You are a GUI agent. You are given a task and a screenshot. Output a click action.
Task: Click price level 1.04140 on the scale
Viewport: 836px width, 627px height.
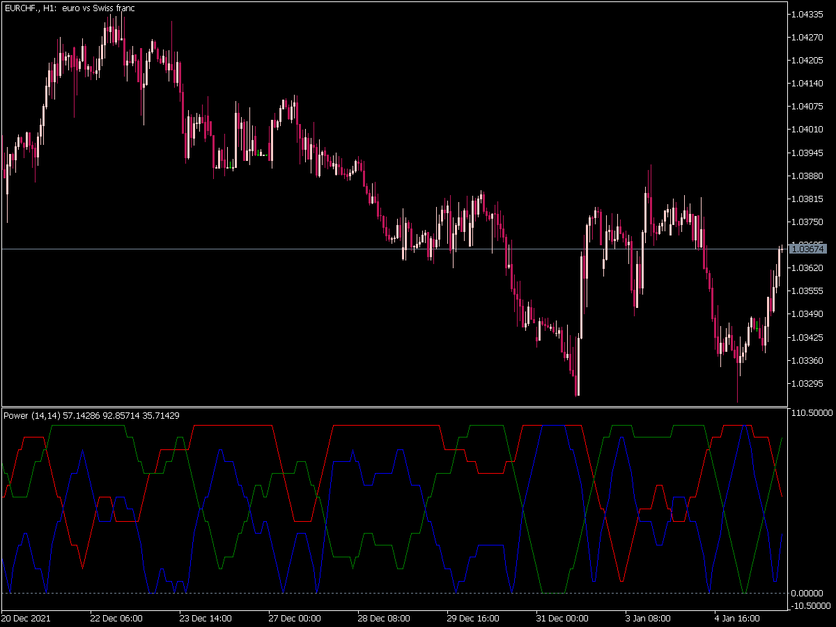click(x=809, y=83)
